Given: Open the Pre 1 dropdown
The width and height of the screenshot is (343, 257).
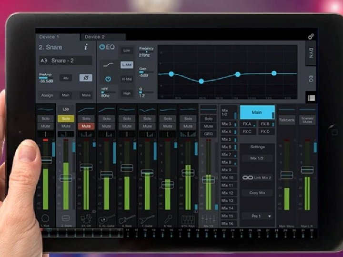Looking at the screenshot, I should point(257,216).
